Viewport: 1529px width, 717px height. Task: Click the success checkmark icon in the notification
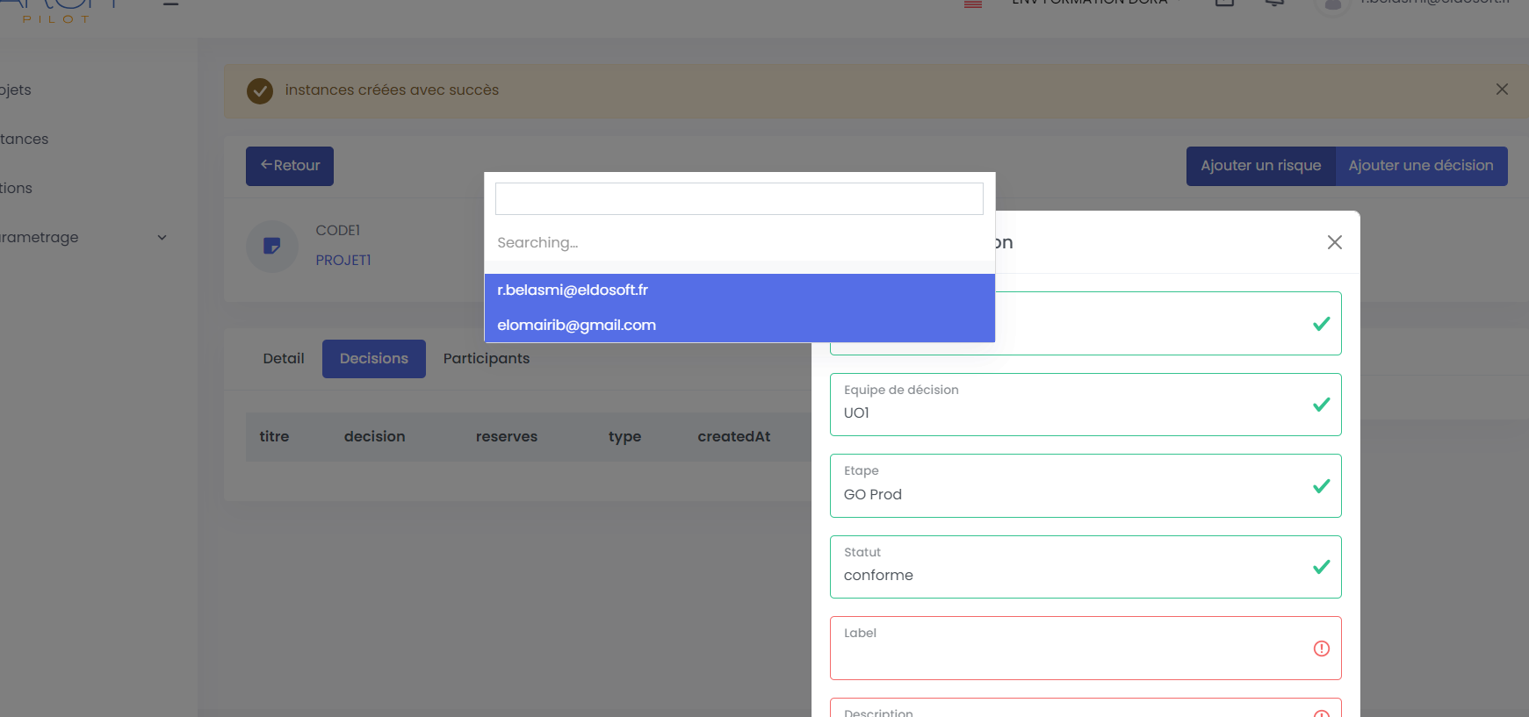coord(260,90)
